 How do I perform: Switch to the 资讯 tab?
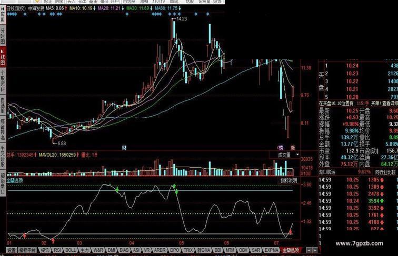(45, 250)
